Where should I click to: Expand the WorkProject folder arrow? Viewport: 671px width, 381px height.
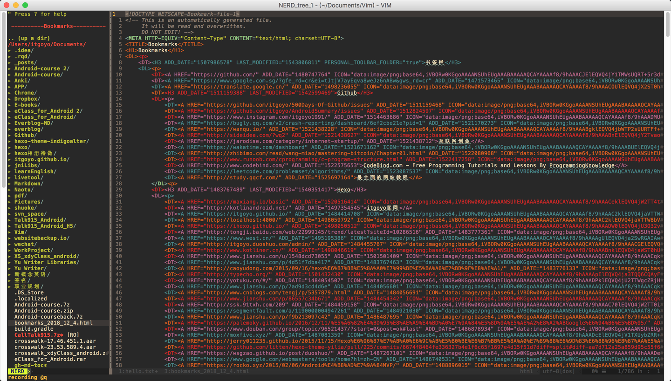click(9, 250)
